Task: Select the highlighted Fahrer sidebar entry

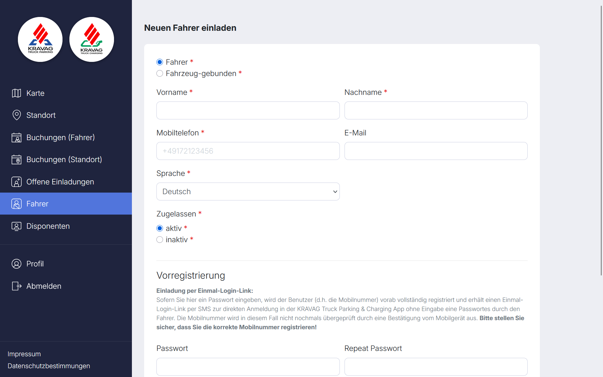Action: pyautogui.click(x=66, y=204)
